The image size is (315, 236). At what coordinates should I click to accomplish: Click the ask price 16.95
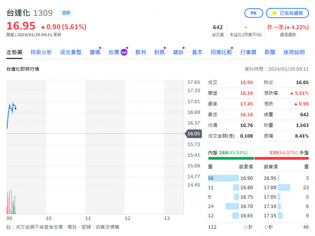270,178
